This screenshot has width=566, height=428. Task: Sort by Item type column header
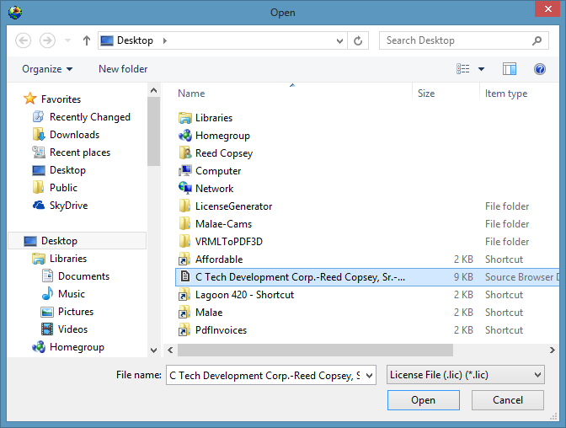click(x=505, y=94)
